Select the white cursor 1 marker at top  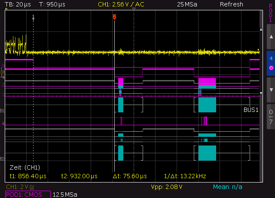point(34,16)
